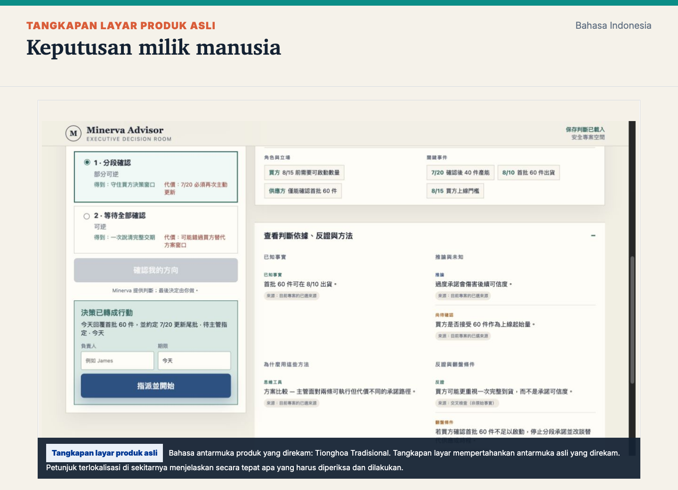This screenshot has width=678, height=490.
Task: Click the orange TANGKAPAN LAYAR PRODUK ASLI label
Action: [121, 25]
